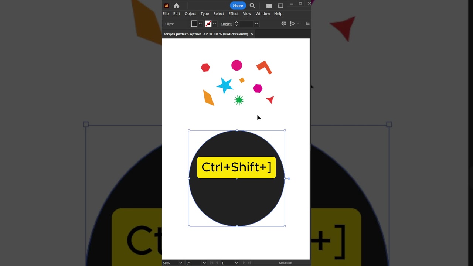The width and height of the screenshot is (473, 266).
Task: Click the Illustrator Ai logo icon
Action: pos(166,6)
